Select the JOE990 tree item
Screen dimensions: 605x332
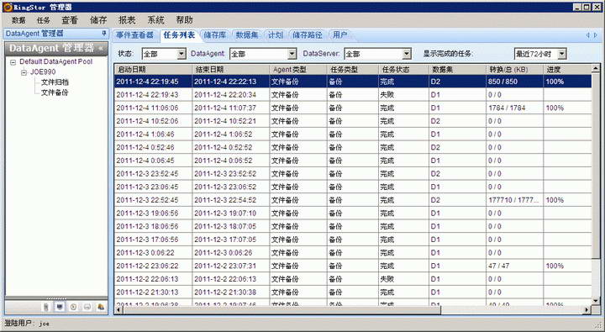tap(43, 72)
